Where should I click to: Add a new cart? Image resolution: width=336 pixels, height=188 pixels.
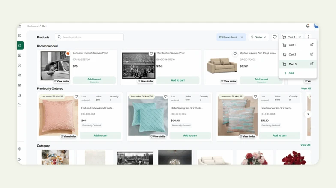(289, 73)
